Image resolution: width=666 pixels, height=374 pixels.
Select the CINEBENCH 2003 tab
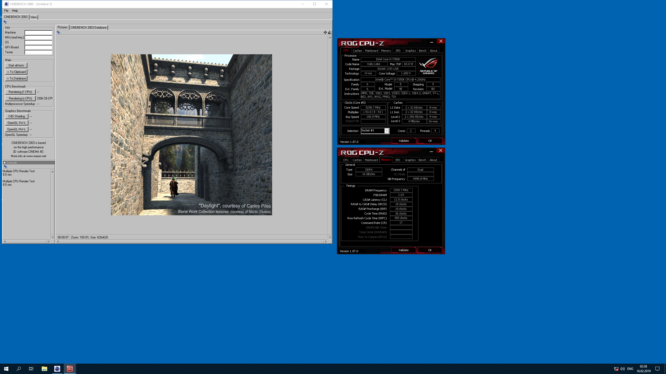[16, 17]
